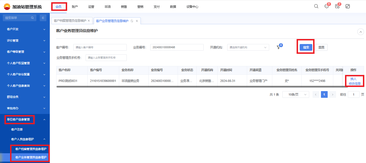The image size is (366, 163).
Task: Open the chat messages notification icon
Action: point(327,6)
